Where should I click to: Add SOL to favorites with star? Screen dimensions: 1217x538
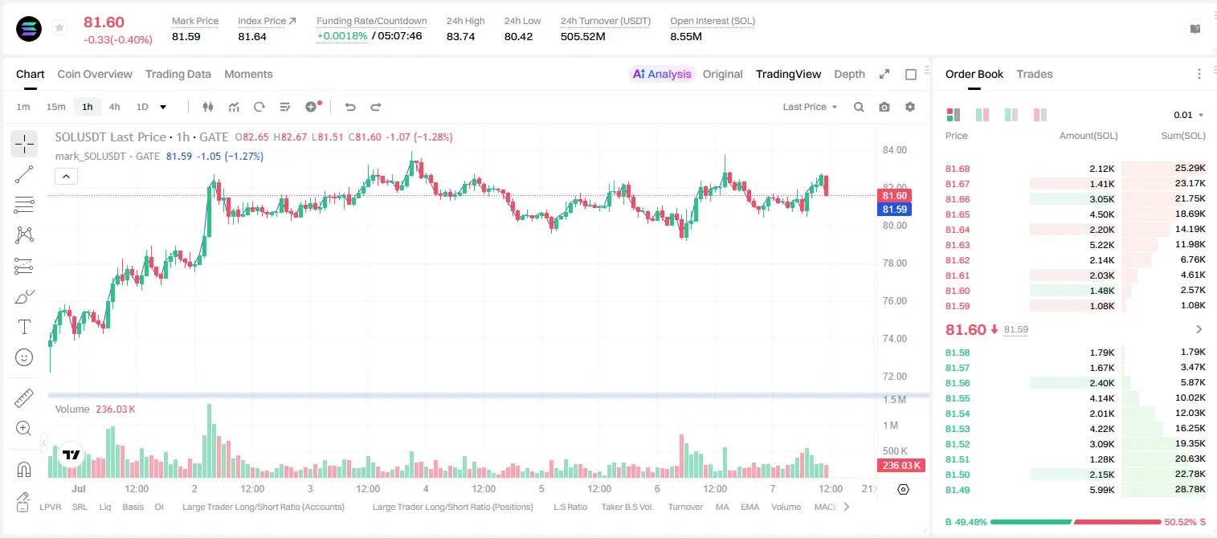[59, 28]
